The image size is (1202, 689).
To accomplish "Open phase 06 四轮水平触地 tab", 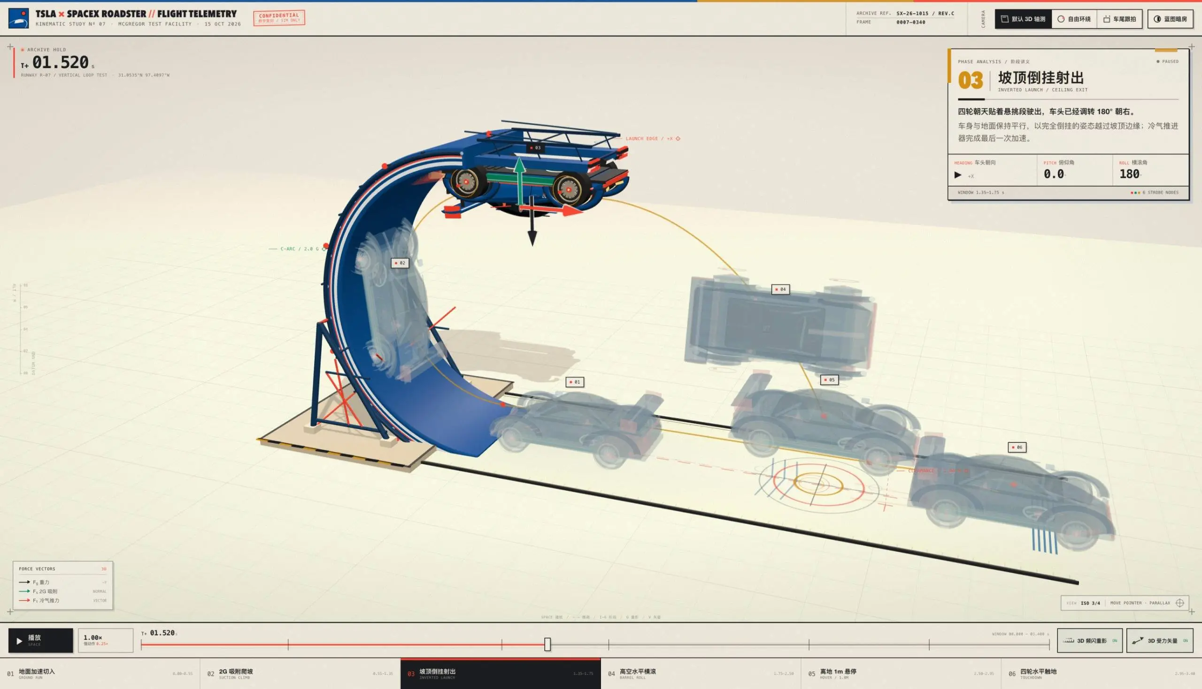I will pos(1102,674).
